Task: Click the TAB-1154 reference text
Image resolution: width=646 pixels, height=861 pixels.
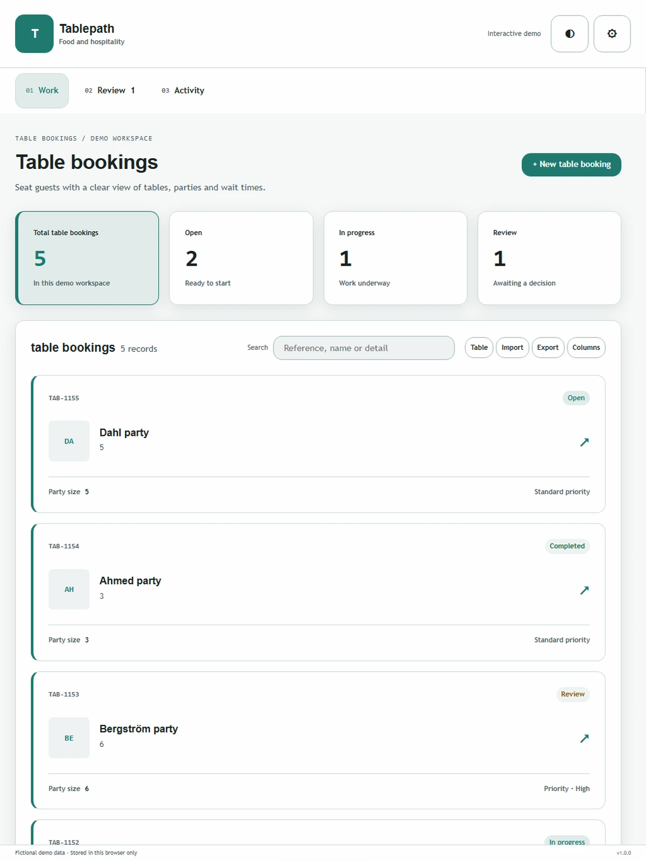Action: pos(64,546)
